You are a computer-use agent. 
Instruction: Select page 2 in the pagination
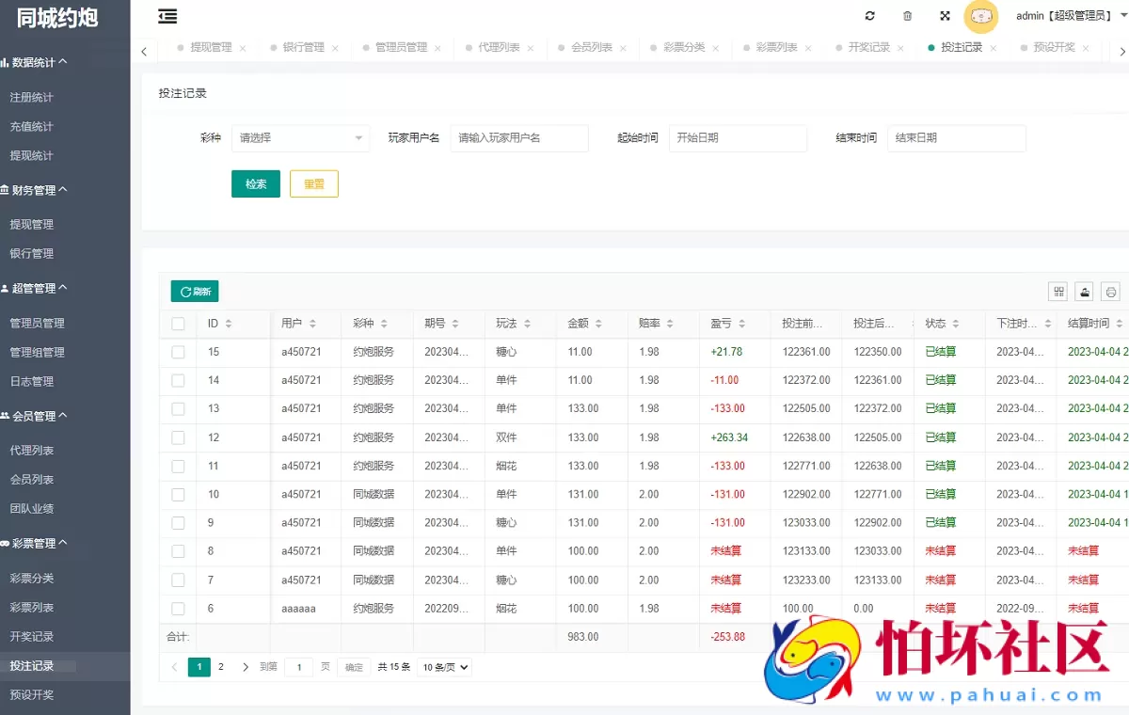click(220, 666)
